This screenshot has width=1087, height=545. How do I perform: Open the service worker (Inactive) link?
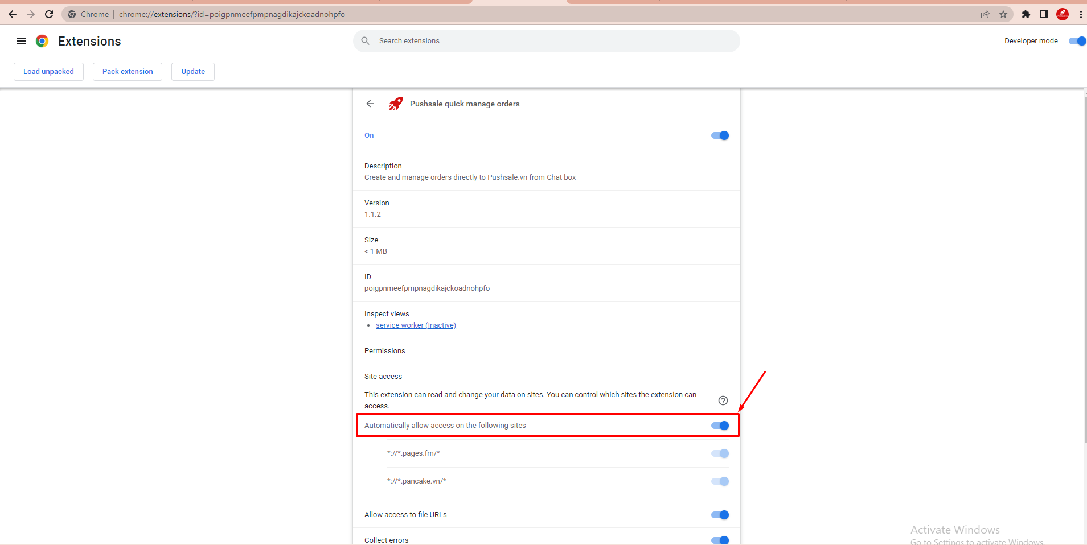tap(416, 325)
